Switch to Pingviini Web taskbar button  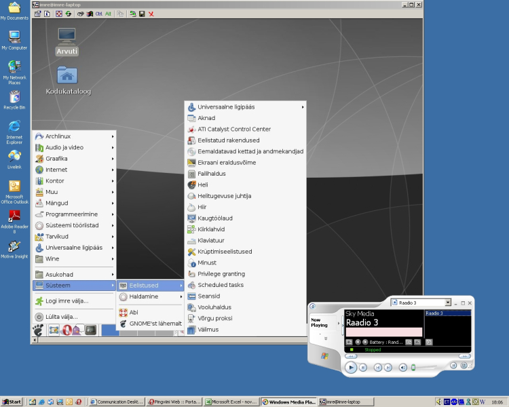[x=174, y=402]
